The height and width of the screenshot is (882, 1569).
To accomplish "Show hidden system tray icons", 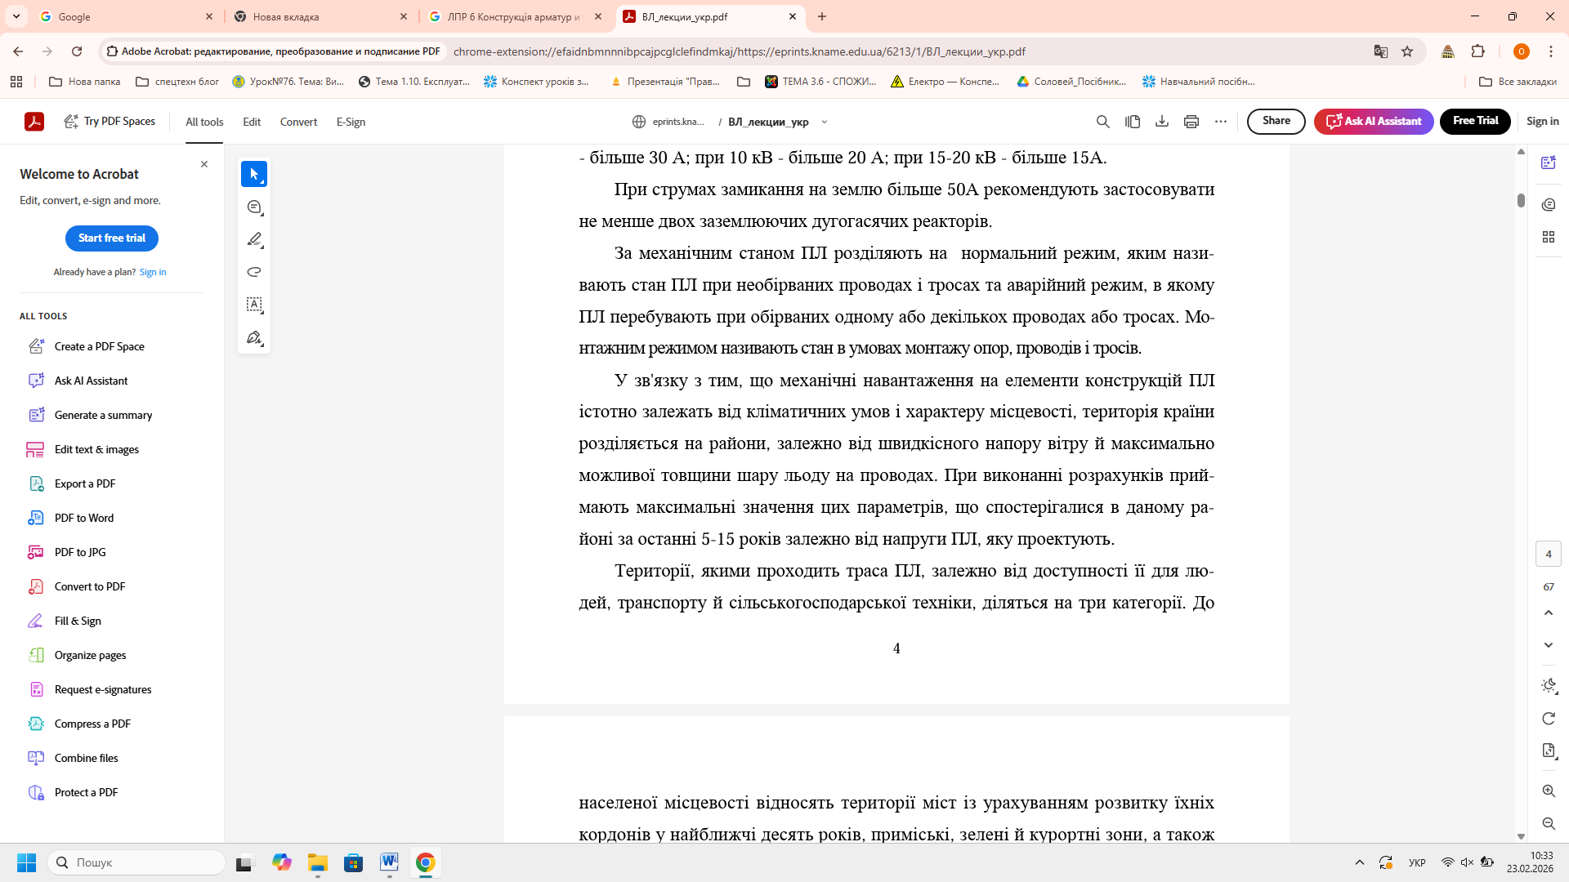I will (x=1360, y=862).
